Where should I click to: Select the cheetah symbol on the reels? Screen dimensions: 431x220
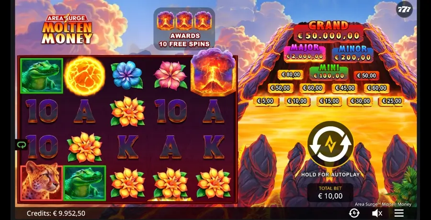coord(42,182)
